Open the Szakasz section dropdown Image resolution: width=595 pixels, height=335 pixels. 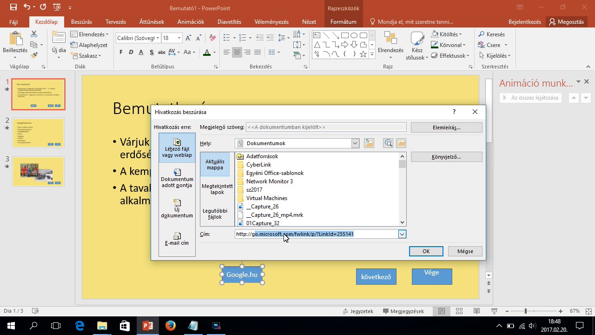click(x=86, y=56)
